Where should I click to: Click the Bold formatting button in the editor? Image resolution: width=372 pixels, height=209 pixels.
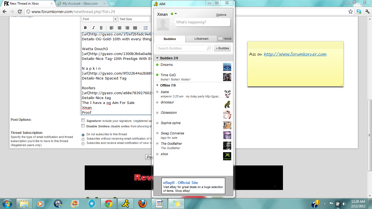point(85,28)
